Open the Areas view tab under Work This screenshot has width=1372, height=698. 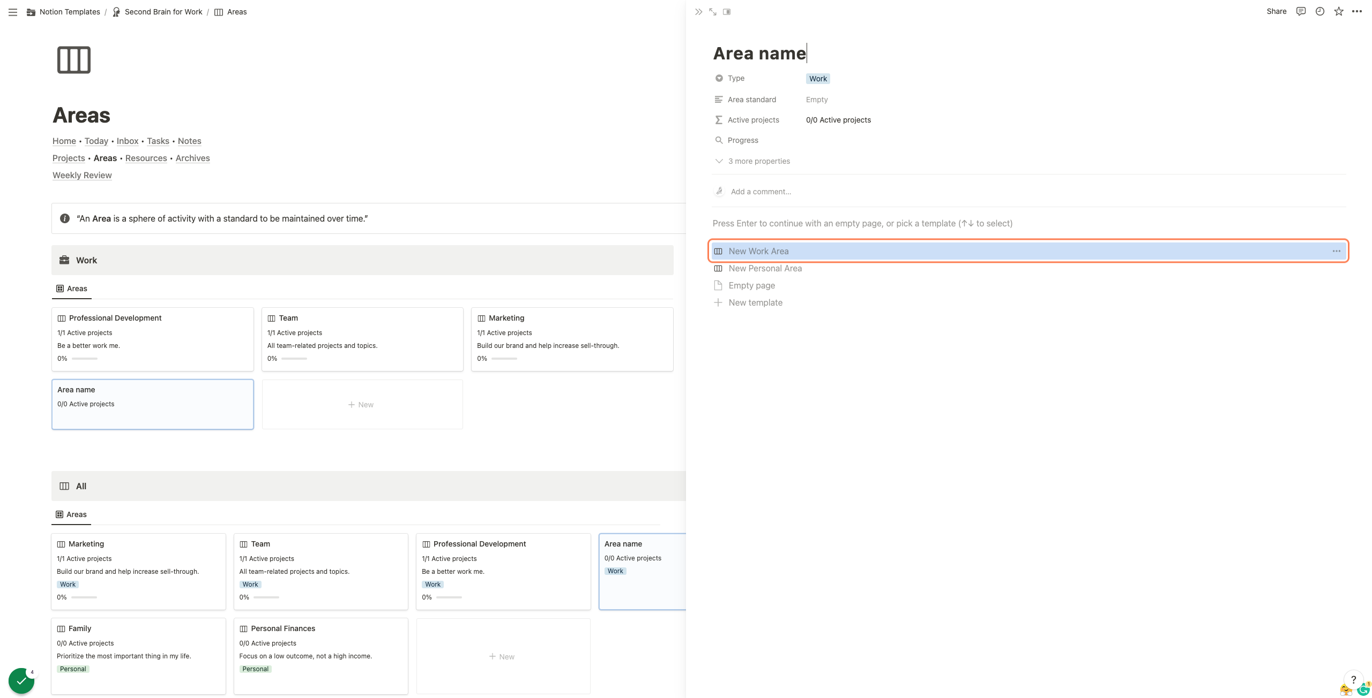(x=72, y=289)
